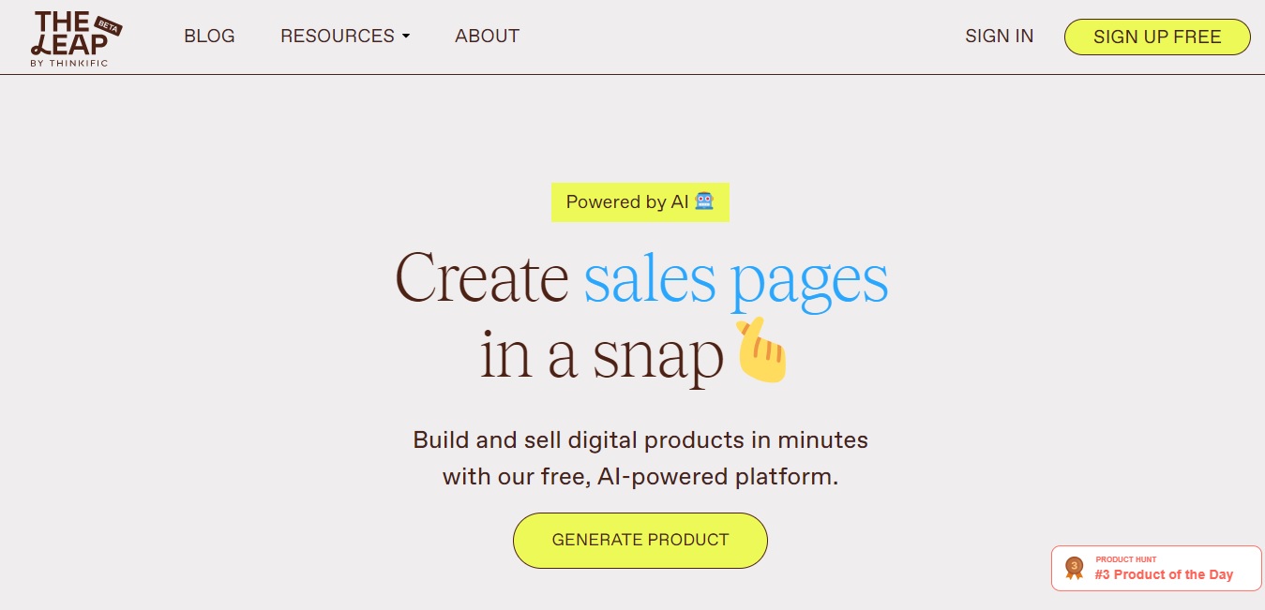Open the Product Hunt badge
The height and width of the screenshot is (610, 1265).
click(1156, 568)
